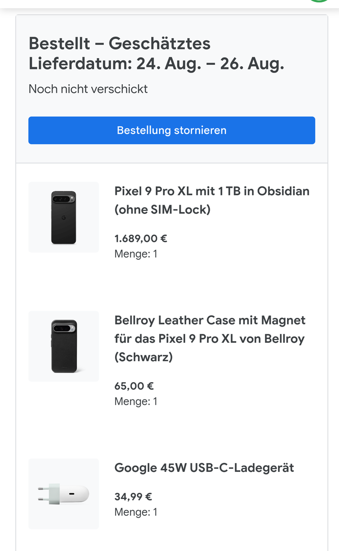Screen dimensions: 339x551
Task: Open the Google 45W USB-C-Ladegerät title
Action: [x=204, y=467]
